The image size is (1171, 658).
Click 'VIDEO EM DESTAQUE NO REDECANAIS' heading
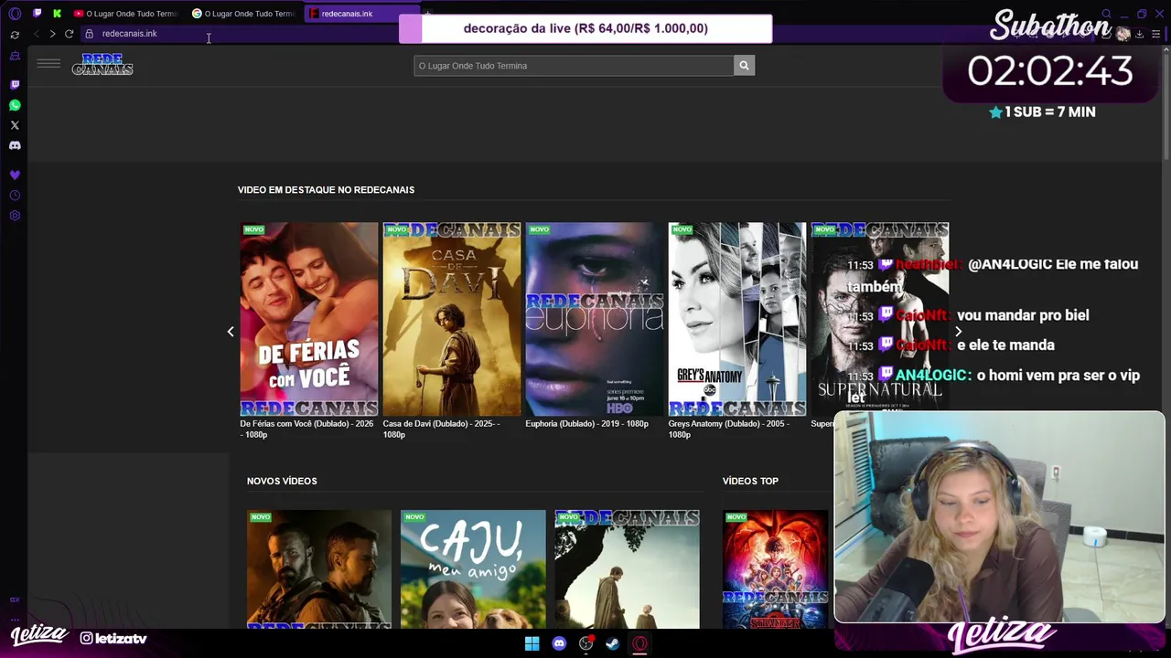326,190
